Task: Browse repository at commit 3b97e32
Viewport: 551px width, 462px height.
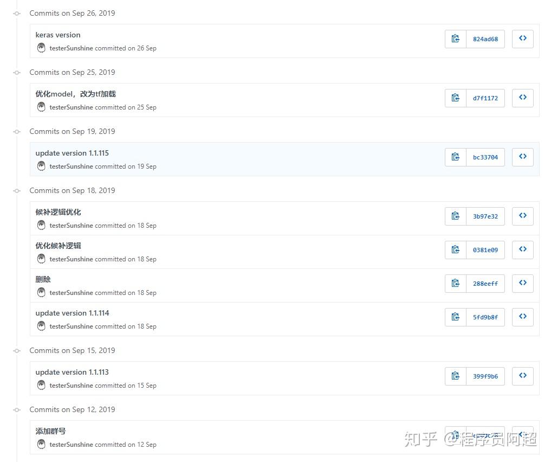Action: 522,216
